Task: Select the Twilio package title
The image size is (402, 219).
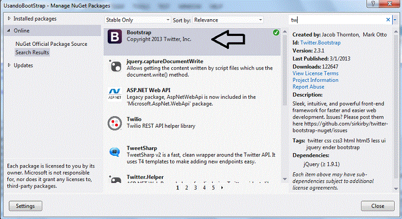Action: [134, 119]
